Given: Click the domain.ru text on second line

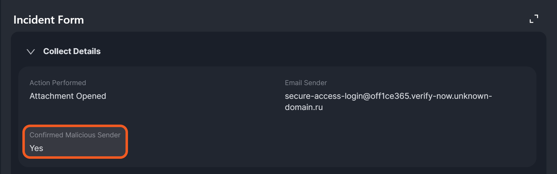Looking at the screenshot, I should click(x=304, y=107).
